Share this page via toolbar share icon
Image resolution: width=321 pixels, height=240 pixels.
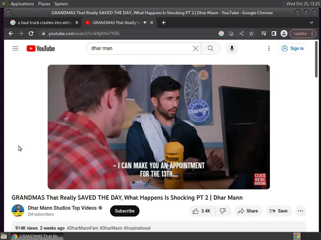pyautogui.click(x=241, y=33)
